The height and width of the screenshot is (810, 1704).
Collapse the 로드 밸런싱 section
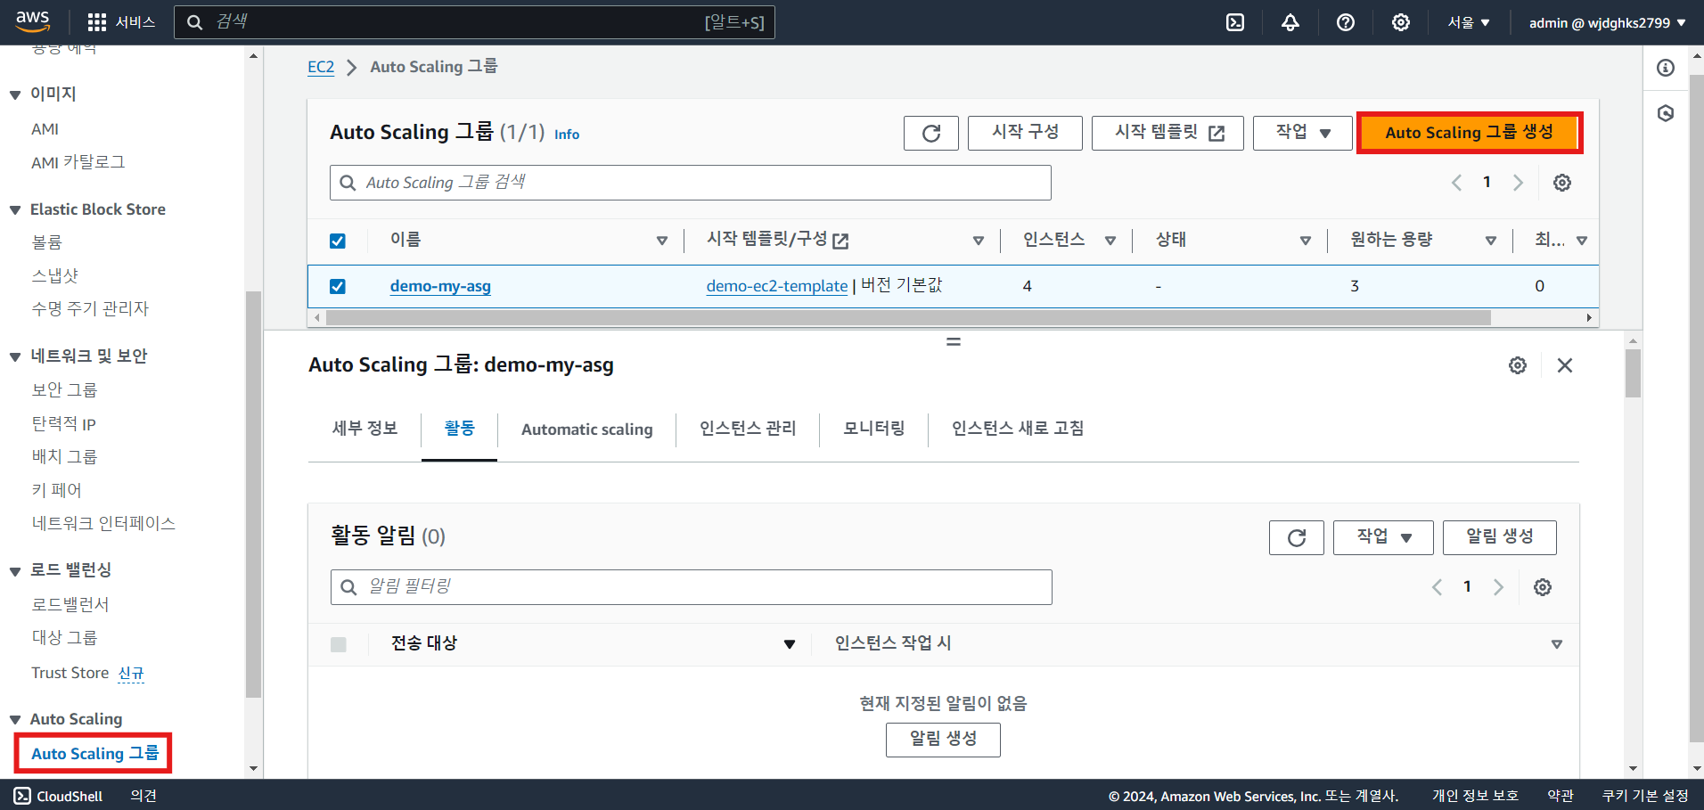click(15, 571)
